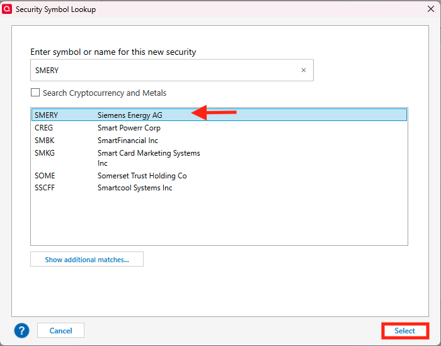
Task: Click the symbol or name input field
Action: coord(172,70)
